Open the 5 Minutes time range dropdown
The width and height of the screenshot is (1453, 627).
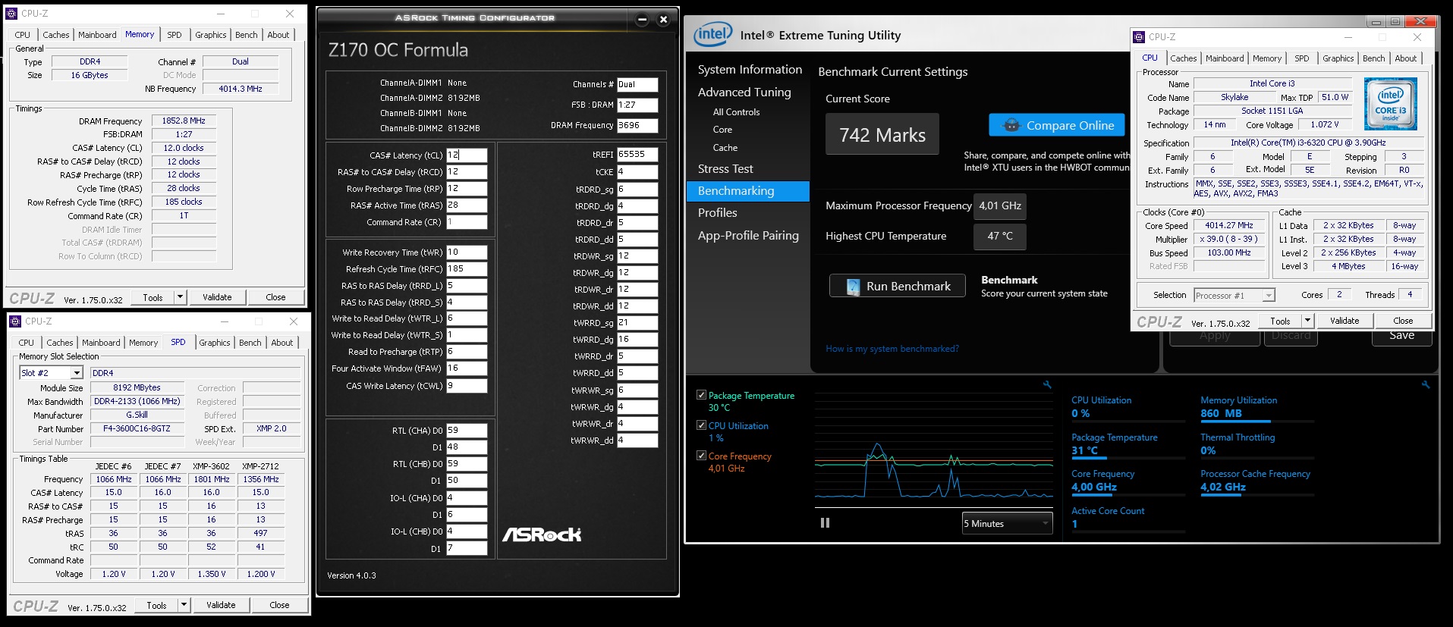(1007, 523)
